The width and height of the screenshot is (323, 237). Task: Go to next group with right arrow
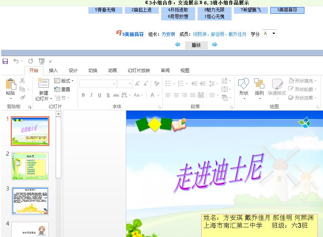[215, 45]
